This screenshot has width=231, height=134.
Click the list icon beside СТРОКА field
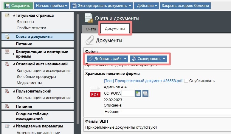click(x=145, y=93)
